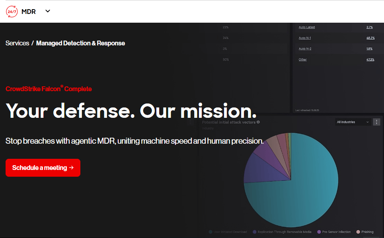The height and width of the screenshot is (238, 384).
Task: Open Managed Detection & Response breadcrumb
Action: 80,43
